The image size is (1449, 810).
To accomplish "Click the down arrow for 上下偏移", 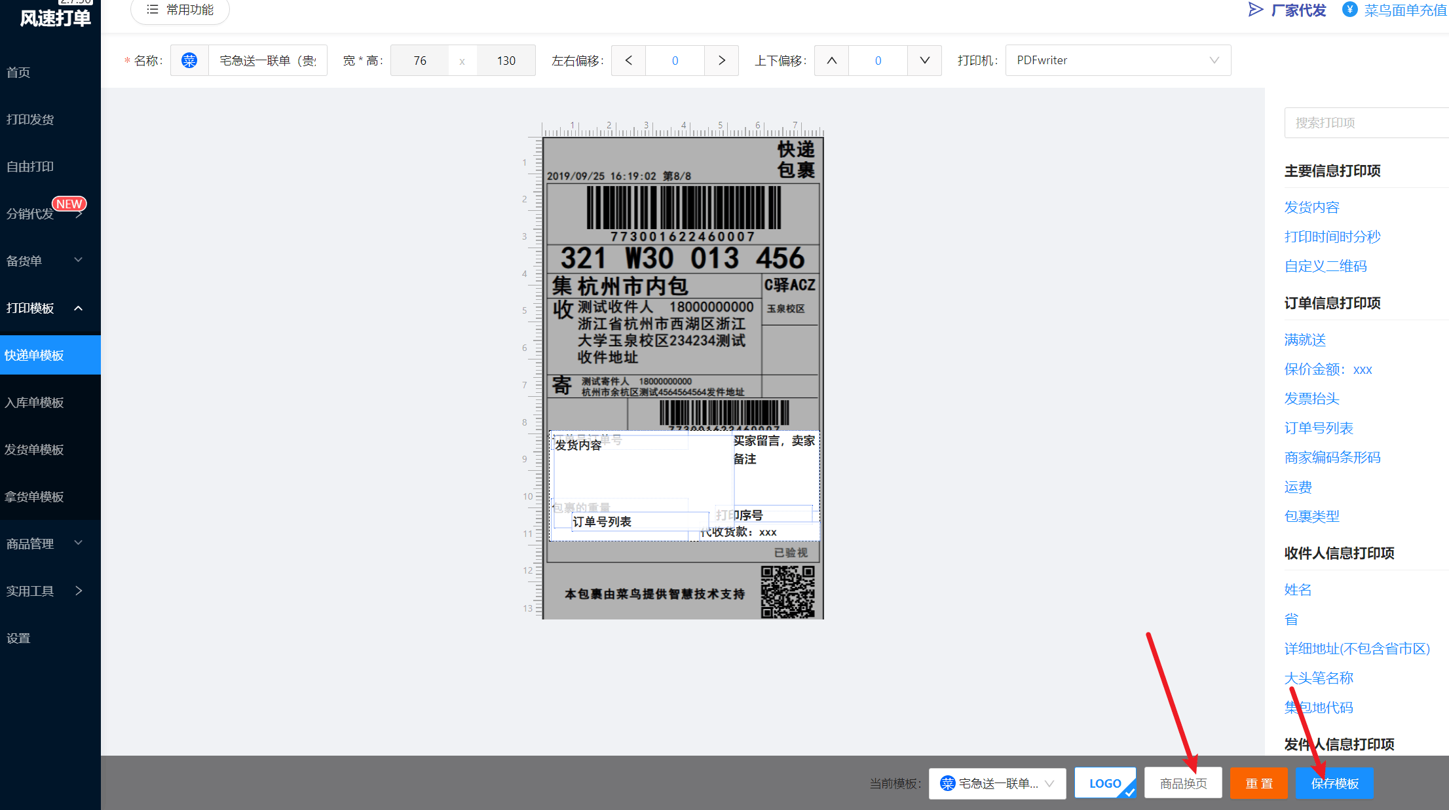I will click(x=924, y=60).
